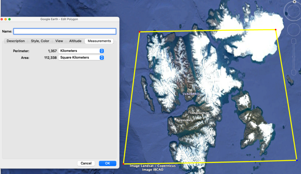Cancel the polygon edit
This screenshot has width=301, height=174.
[86, 163]
